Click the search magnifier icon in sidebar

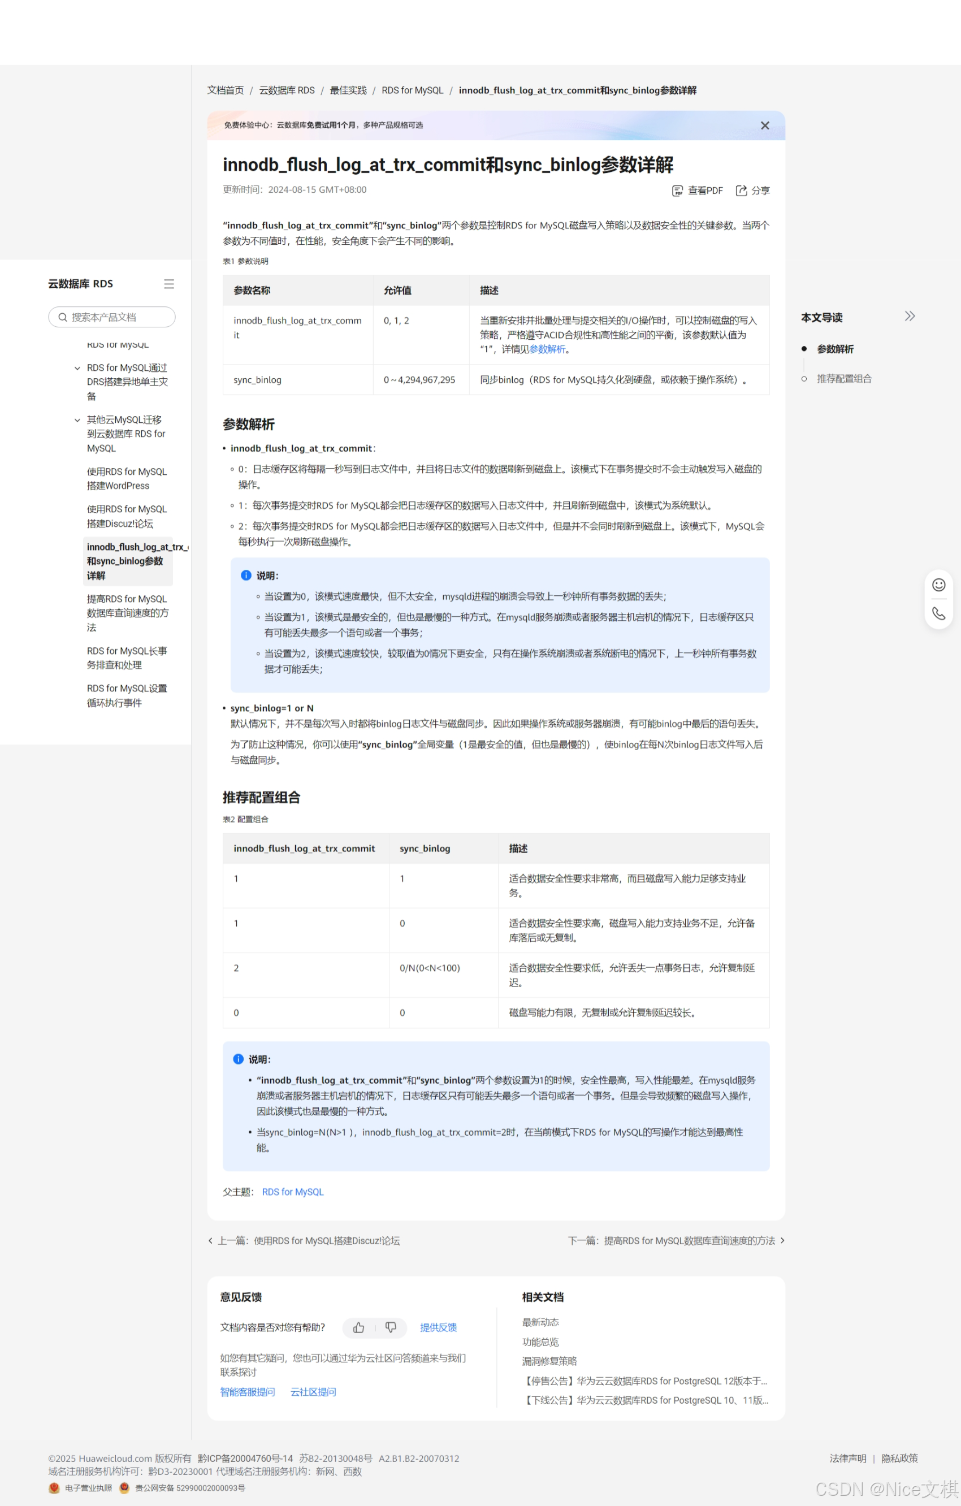point(63,317)
